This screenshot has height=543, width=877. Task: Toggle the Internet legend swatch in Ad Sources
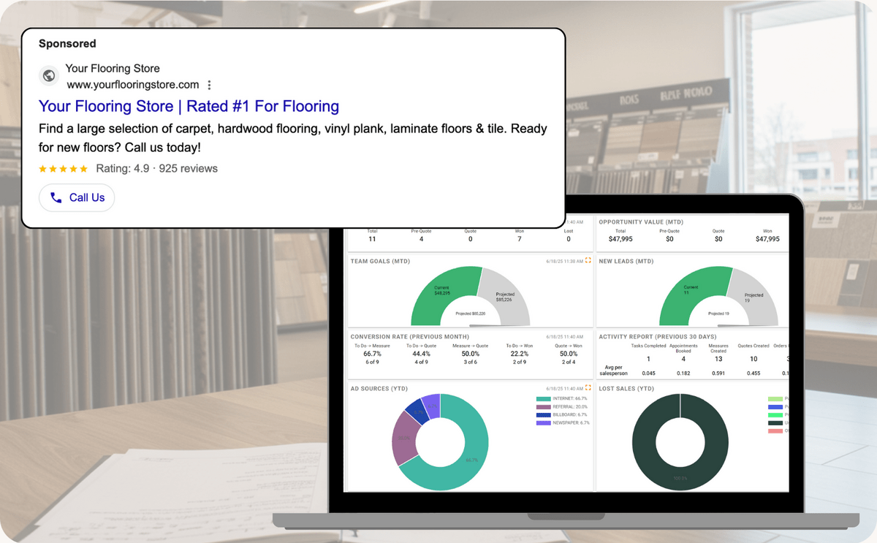tap(543, 399)
